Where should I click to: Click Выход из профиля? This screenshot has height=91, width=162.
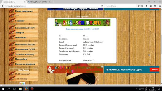coord(24,64)
